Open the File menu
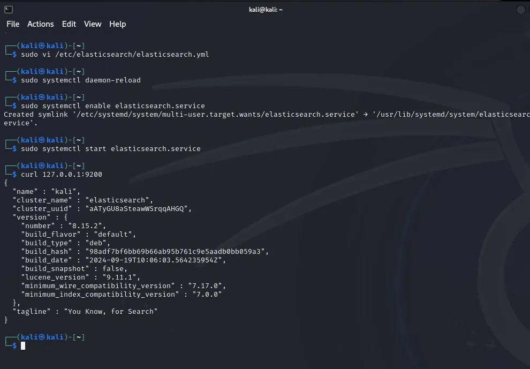The image size is (530, 369). [12, 24]
